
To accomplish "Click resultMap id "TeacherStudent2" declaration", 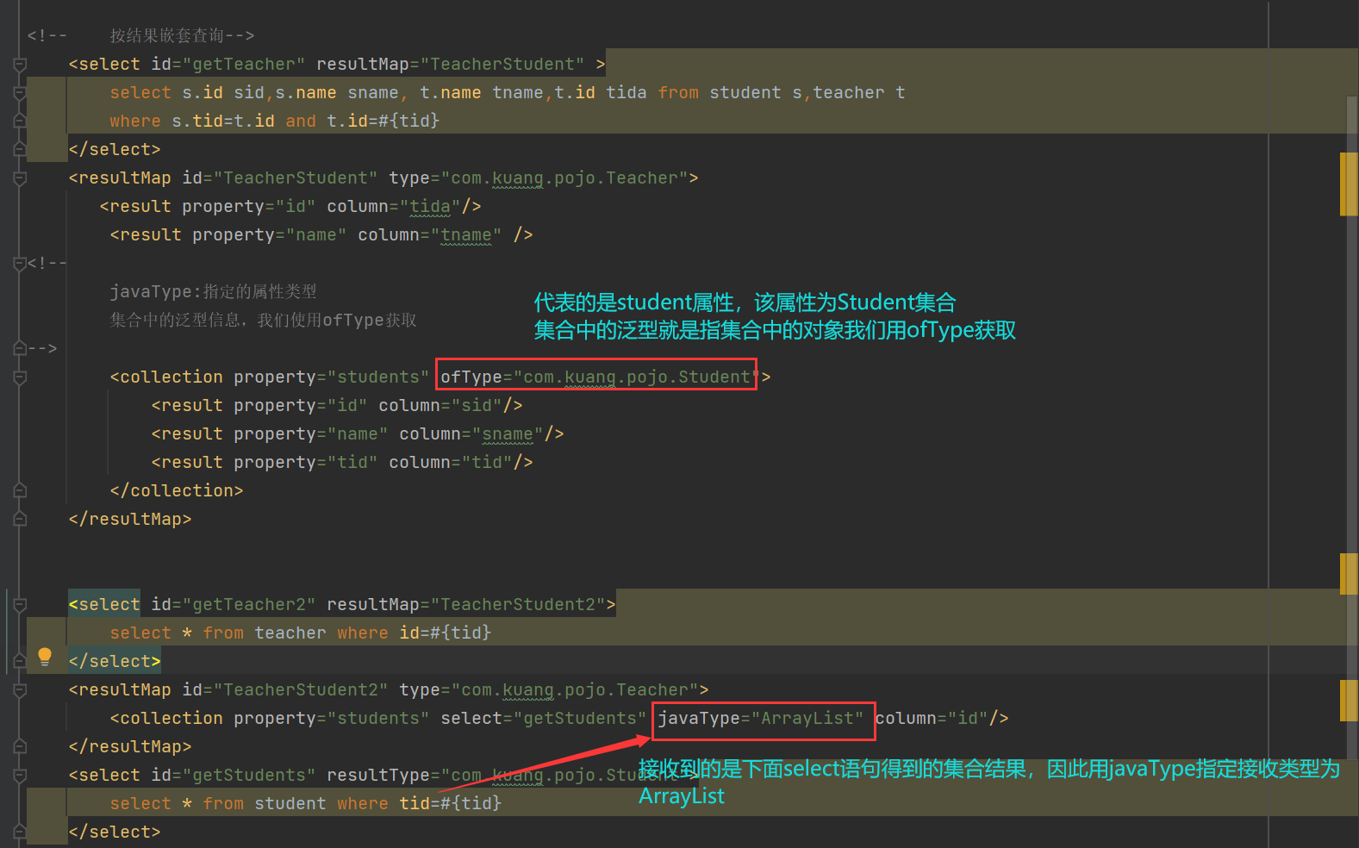I will [x=301, y=690].
